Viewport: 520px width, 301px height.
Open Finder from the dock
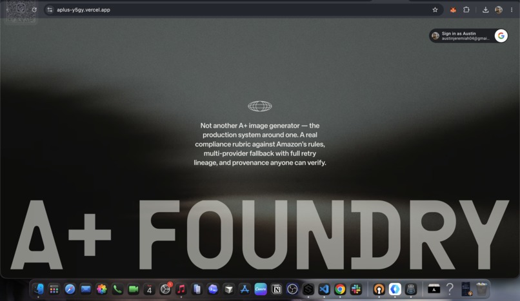pyautogui.click(x=38, y=289)
